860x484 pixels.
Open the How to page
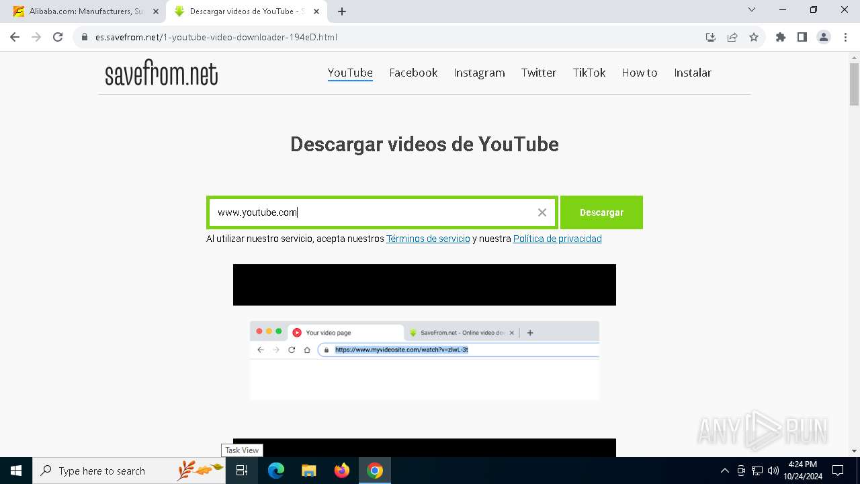[640, 73]
